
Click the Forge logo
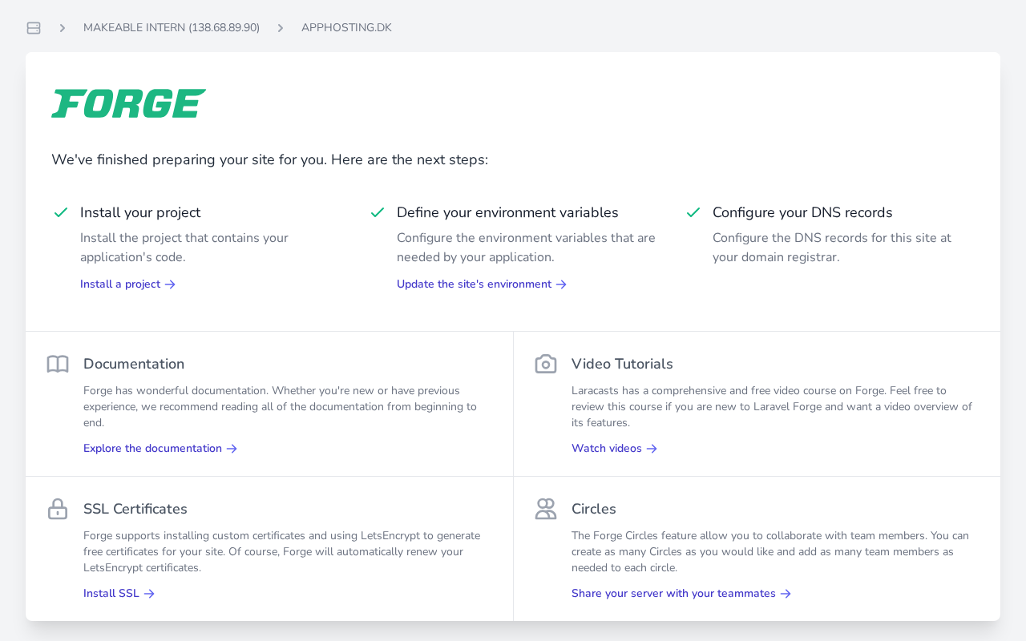pyautogui.click(x=129, y=103)
